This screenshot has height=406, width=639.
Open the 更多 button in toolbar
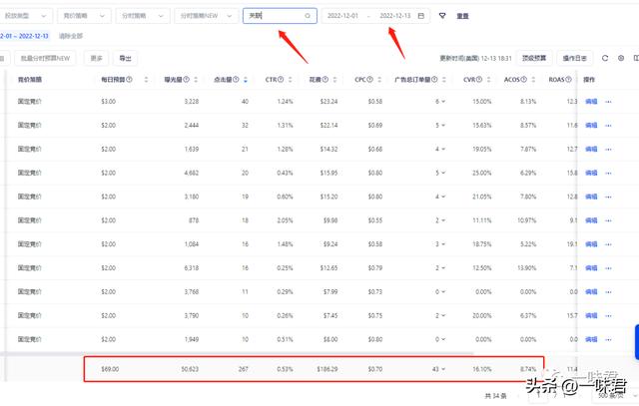pos(97,59)
